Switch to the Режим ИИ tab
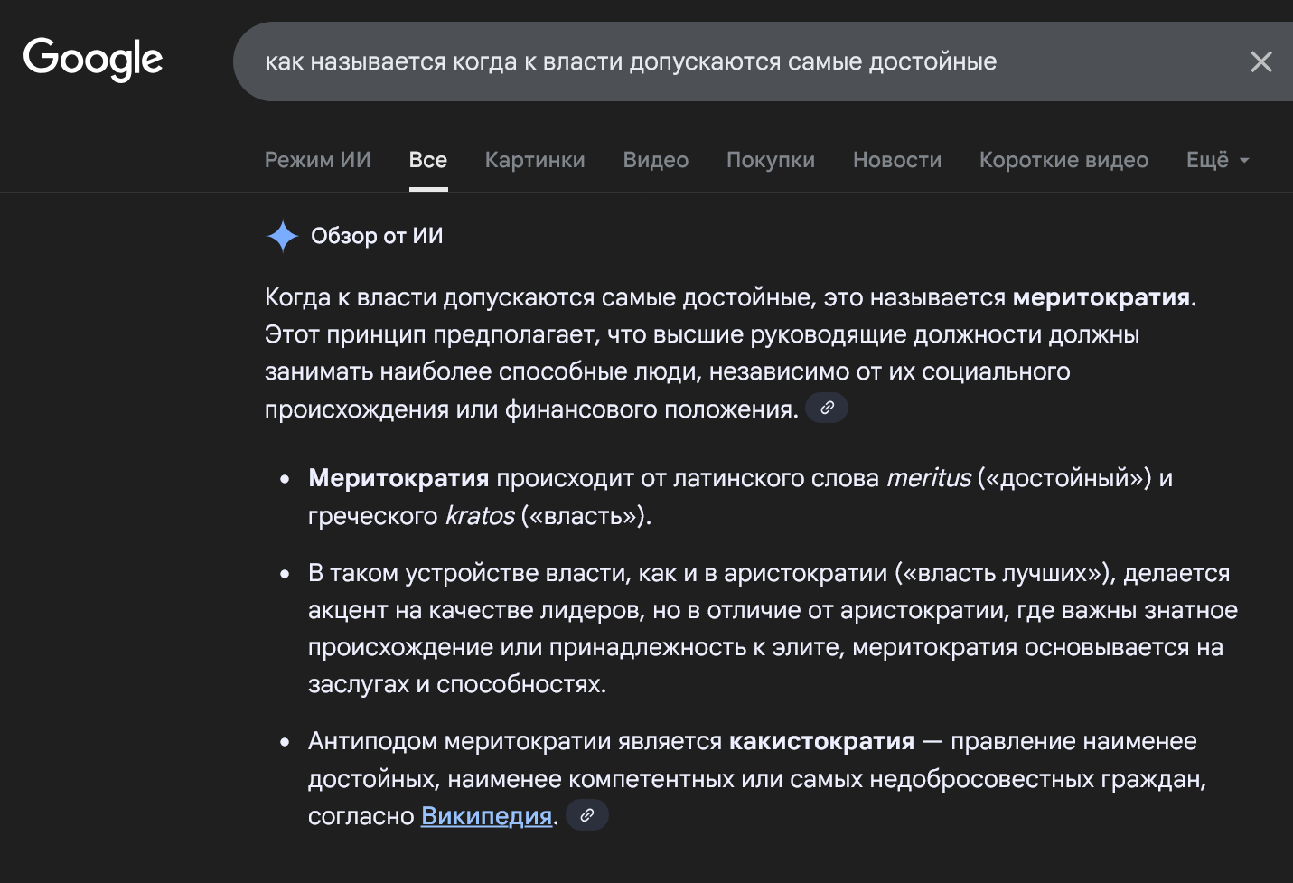This screenshot has height=883, width=1293. coord(318,160)
